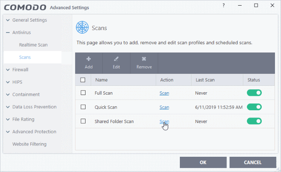Select the Advanced Protection label
Viewport: 281px width, 172px height.
point(34,132)
